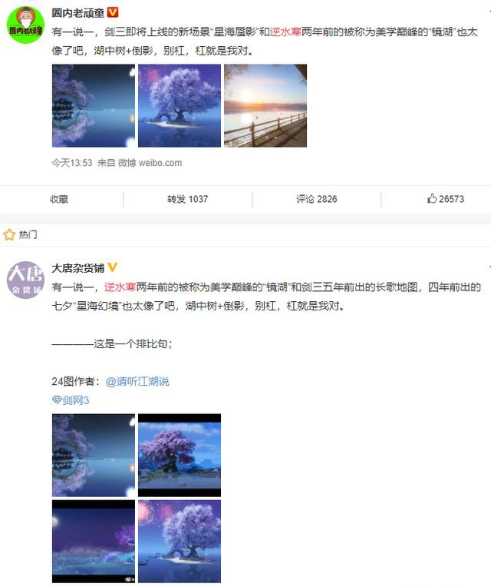Open the 圈内老顽童 username link

click(x=78, y=13)
